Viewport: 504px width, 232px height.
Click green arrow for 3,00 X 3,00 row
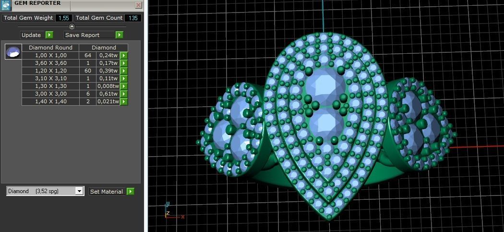click(x=124, y=94)
